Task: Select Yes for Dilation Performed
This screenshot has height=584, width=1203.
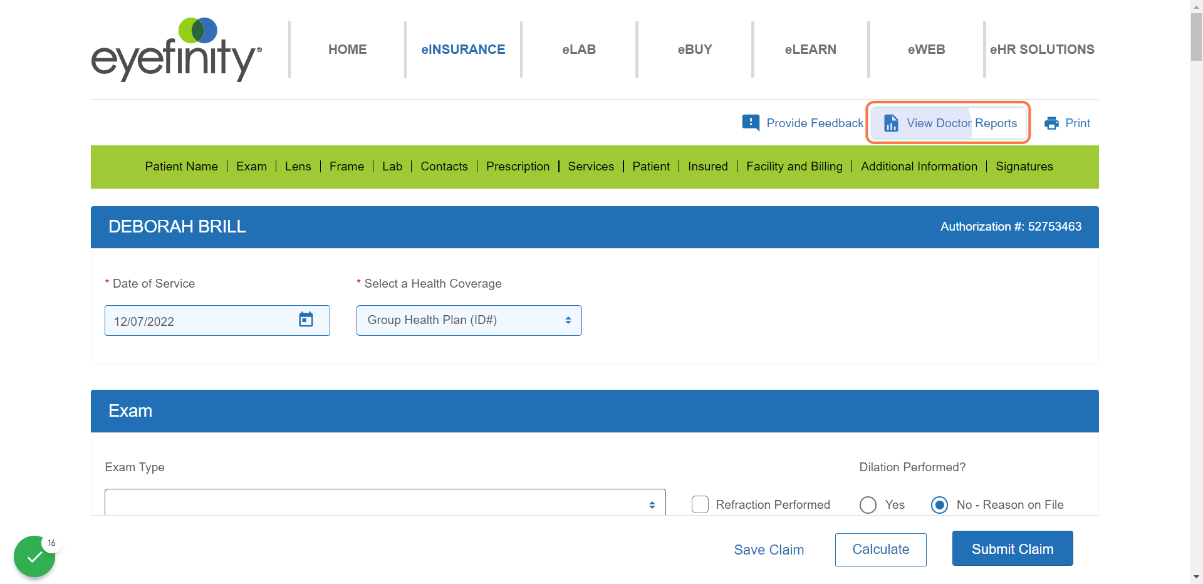Action: 868,505
